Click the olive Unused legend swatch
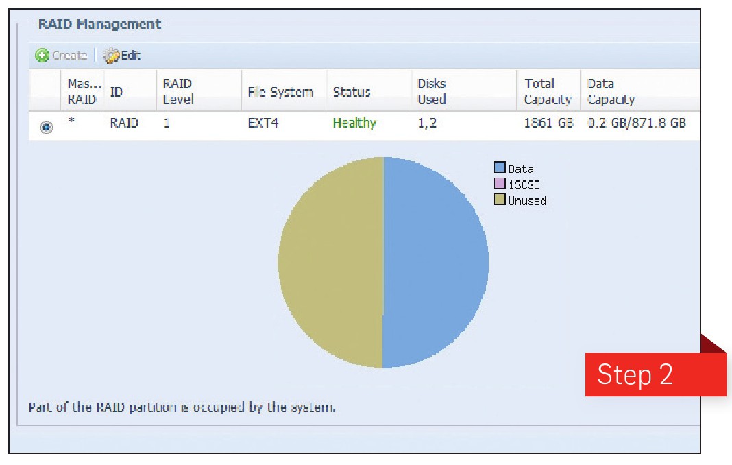 tap(500, 200)
